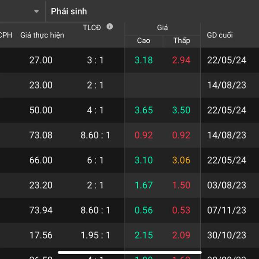Select row with high price 3.65
The image size is (259, 259).
coord(143,110)
